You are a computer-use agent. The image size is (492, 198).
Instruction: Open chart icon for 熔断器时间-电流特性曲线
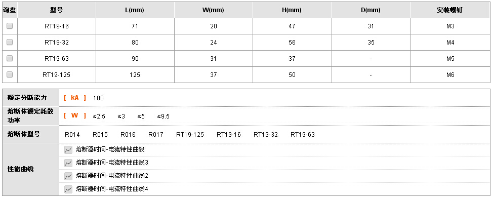click(68, 150)
